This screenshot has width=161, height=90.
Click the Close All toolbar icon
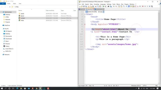click(91, 6)
